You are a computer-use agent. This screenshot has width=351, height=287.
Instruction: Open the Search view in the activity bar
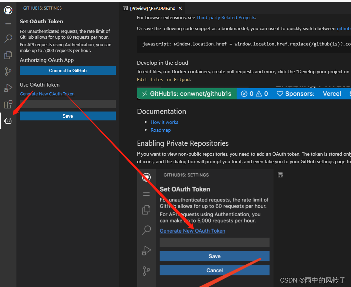(x=8, y=38)
